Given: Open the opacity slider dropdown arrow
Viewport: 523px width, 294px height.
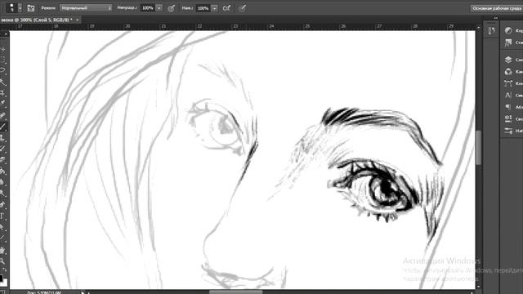Looking at the screenshot, I should [159, 7].
